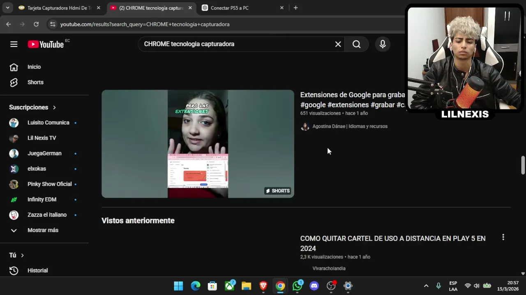
Task: Open COMO QUITAR CARTEL DE USO video title
Action: tap(393, 243)
